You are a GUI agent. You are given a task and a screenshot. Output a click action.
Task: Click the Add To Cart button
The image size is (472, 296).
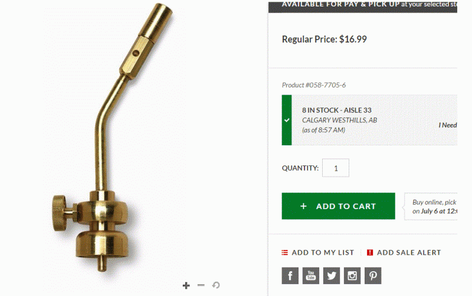pyautogui.click(x=338, y=206)
